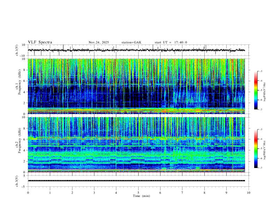The height and width of the screenshot is (216, 280).
Task: Click the ch.3 voltage trace band
Action: click(136, 181)
